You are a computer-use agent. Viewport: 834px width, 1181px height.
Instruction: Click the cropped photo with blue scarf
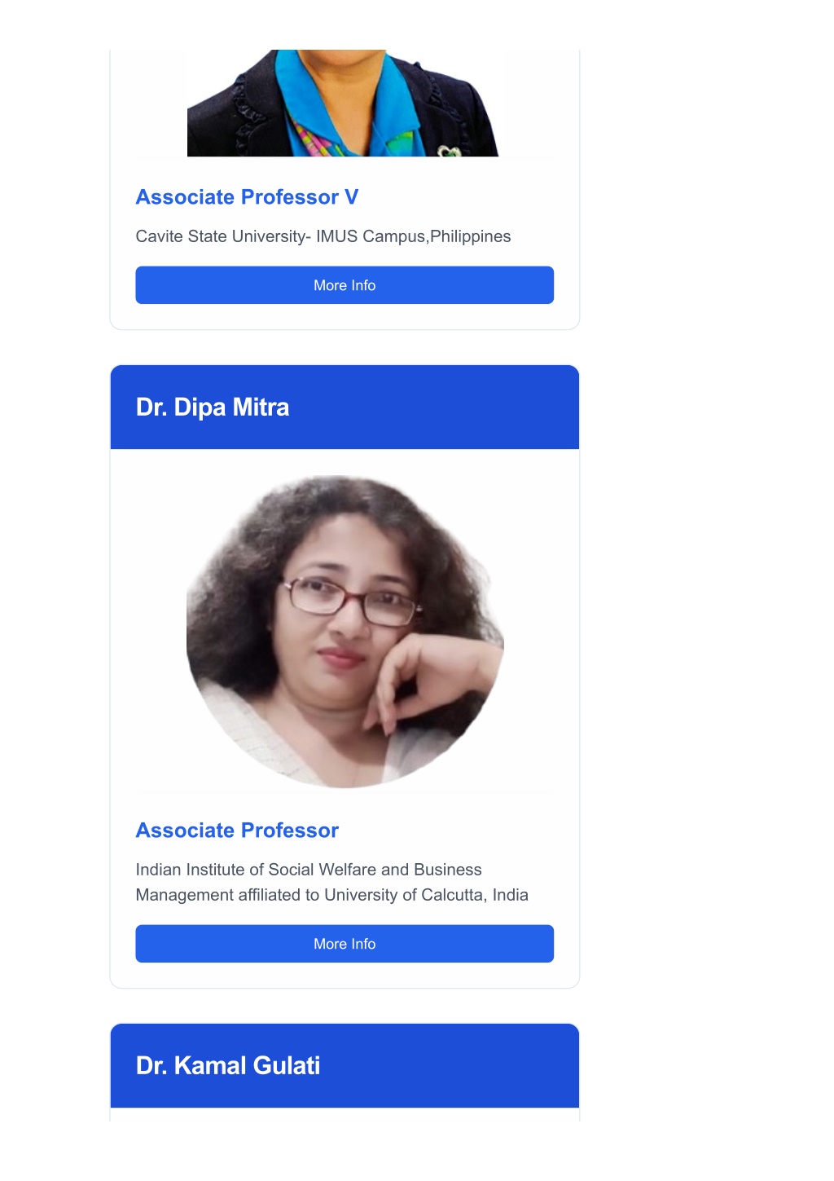pyautogui.click(x=343, y=103)
